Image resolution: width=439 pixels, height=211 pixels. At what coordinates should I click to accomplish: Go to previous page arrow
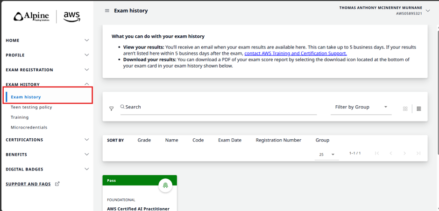tap(391, 153)
